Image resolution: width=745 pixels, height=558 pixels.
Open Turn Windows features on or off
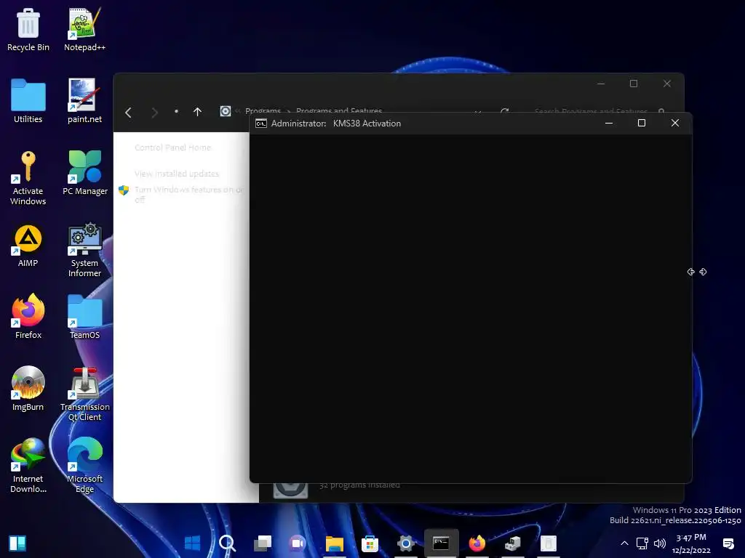pos(189,194)
